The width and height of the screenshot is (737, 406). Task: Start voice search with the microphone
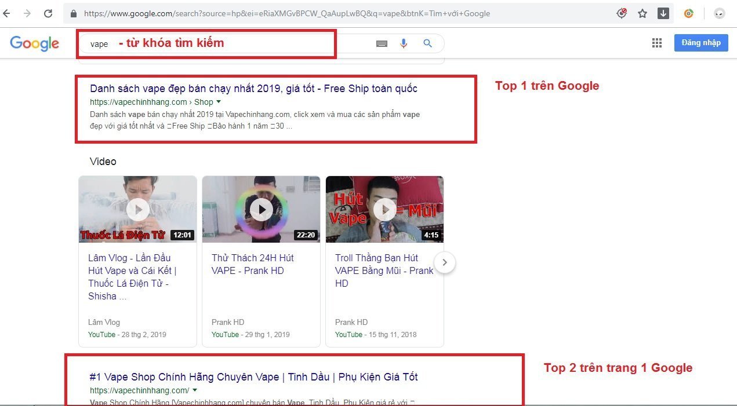point(404,43)
